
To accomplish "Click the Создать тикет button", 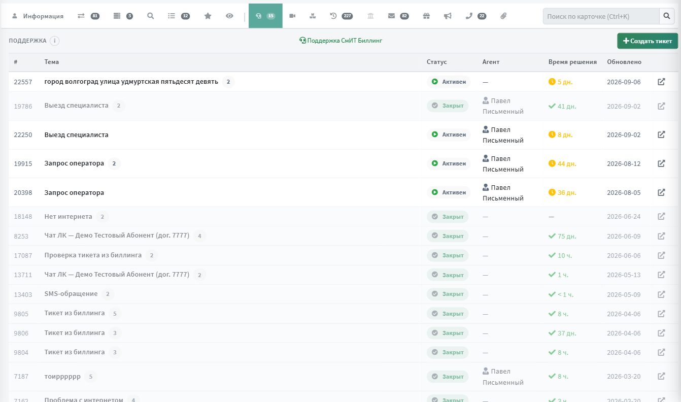I will click(x=648, y=41).
